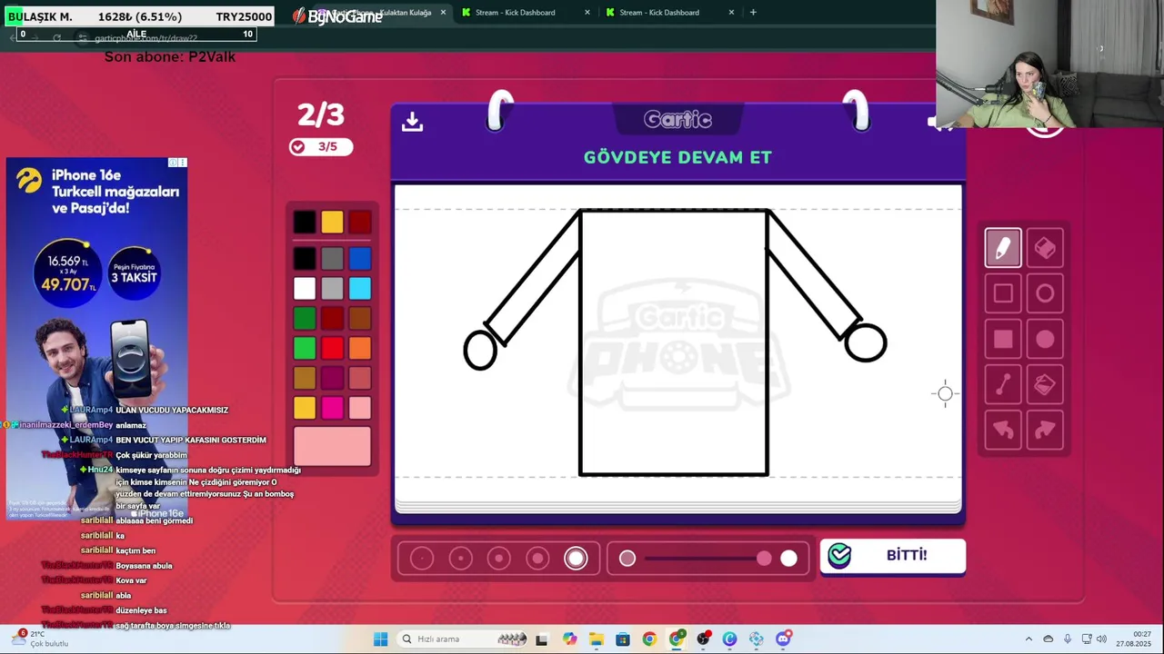
Task: Select the hollow ellipse shape tool
Action: [1045, 293]
